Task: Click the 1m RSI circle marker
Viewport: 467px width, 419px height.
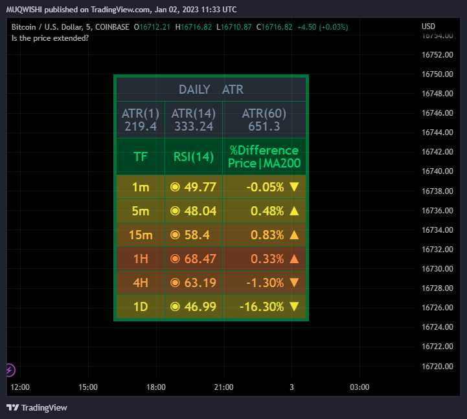Action: tap(175, 187)
